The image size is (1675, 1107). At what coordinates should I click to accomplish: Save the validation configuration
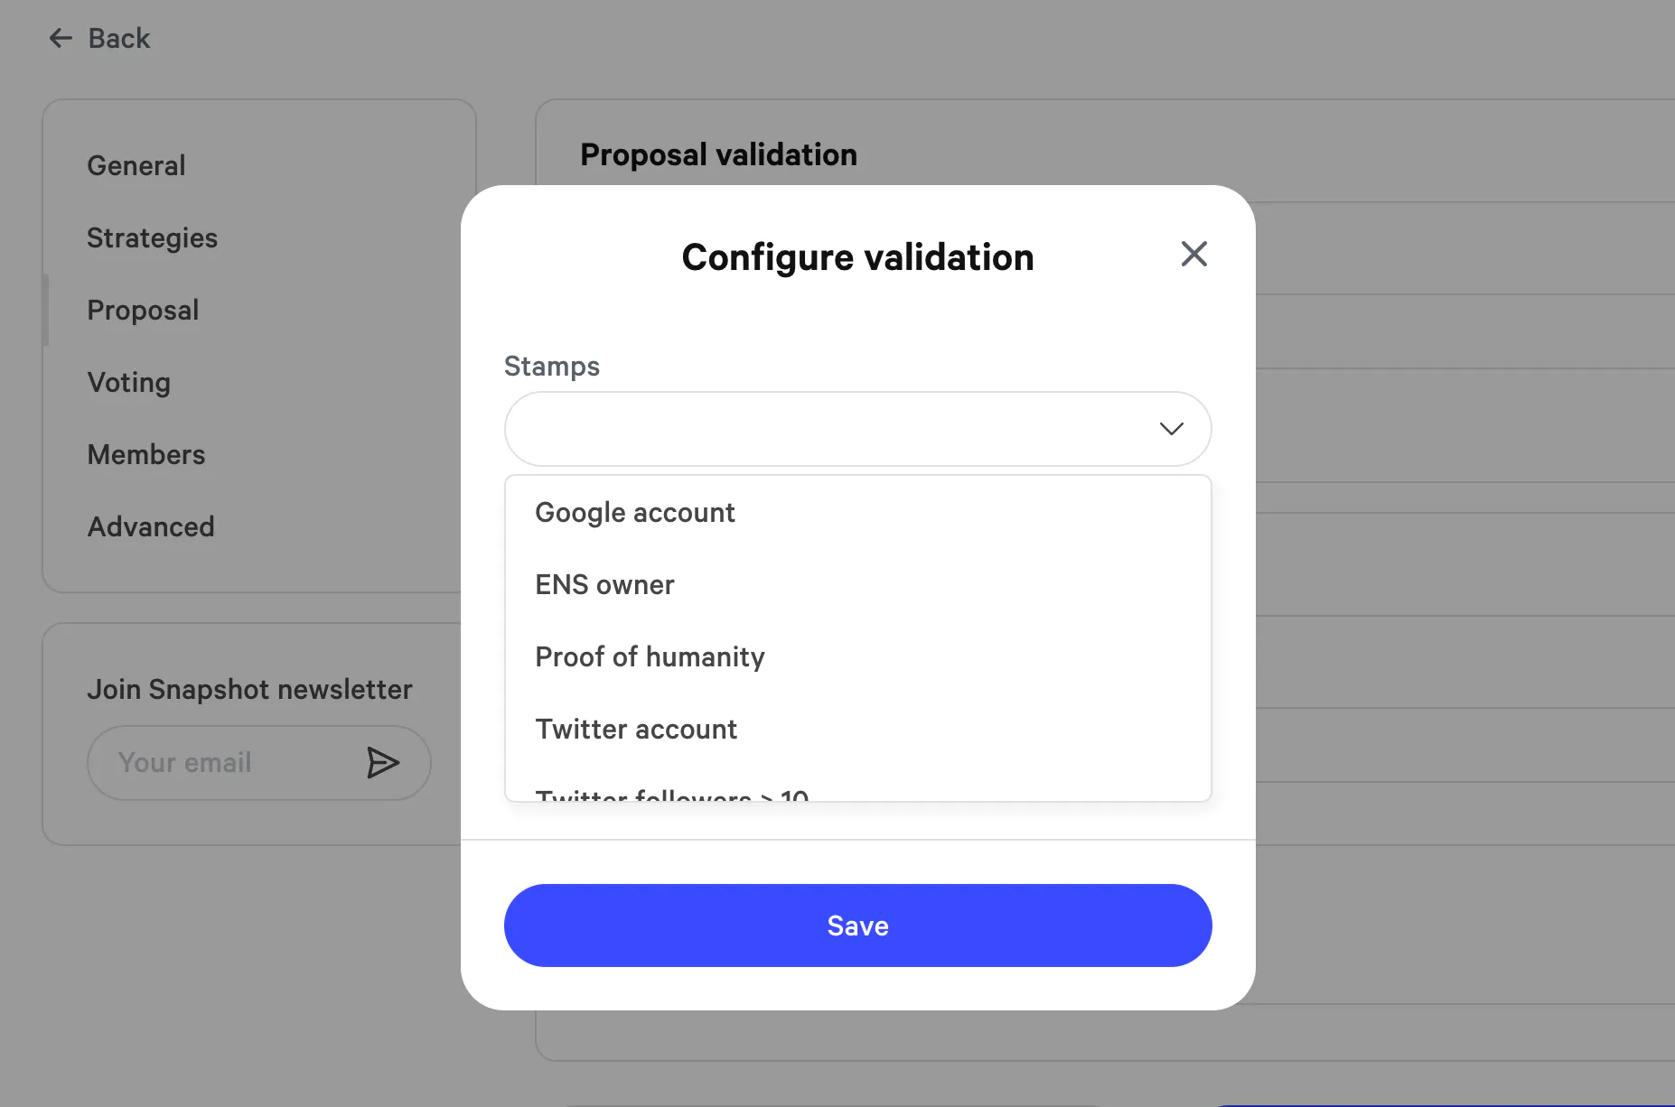857,926
